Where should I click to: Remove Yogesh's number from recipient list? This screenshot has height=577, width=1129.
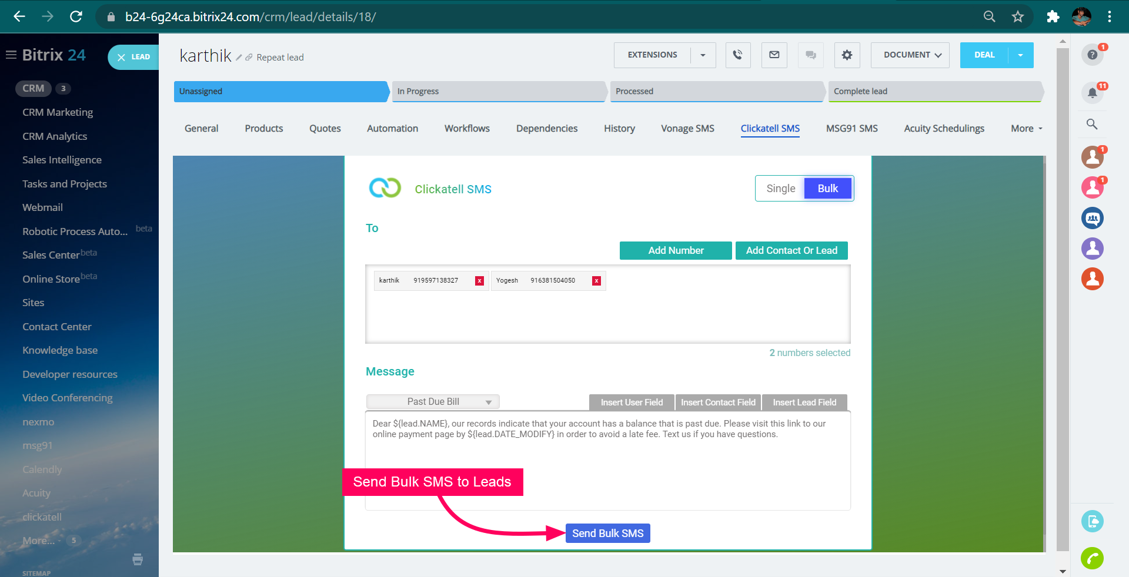(596, 281)
